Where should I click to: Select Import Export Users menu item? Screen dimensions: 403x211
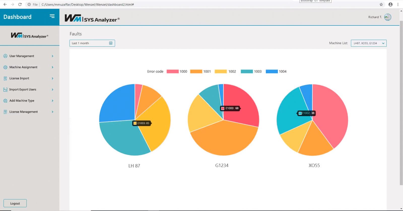click(x=23, y=90)
